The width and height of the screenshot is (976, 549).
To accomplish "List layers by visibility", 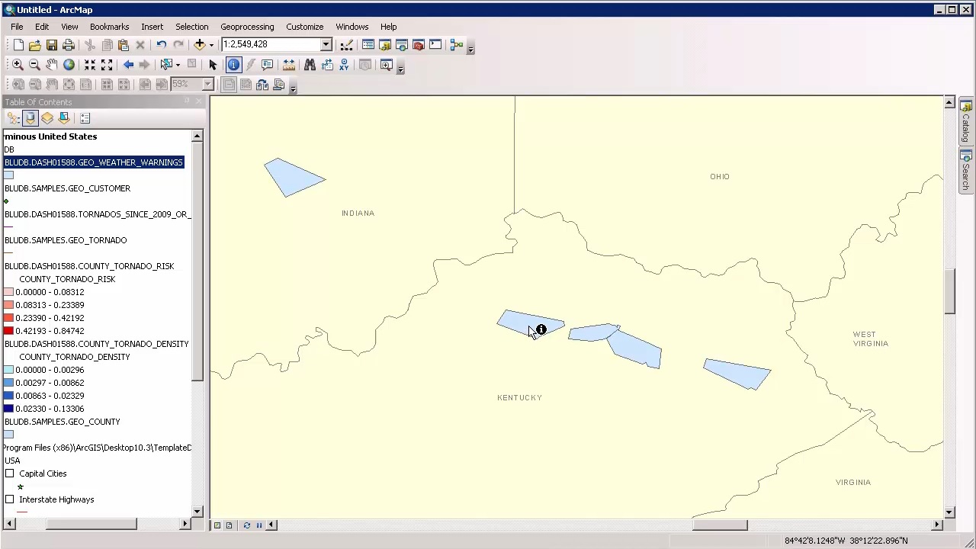I will coord(47,118).
